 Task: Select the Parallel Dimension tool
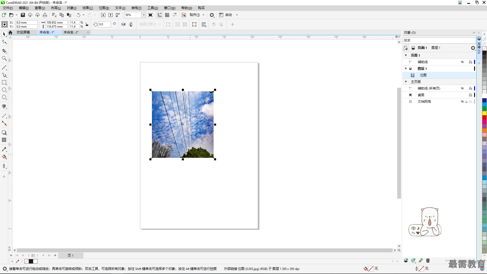[4, 116]
